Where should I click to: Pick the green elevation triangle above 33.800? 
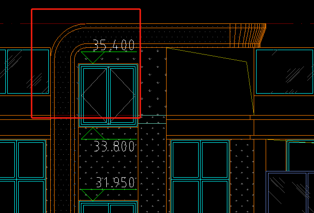click(93, 133)
